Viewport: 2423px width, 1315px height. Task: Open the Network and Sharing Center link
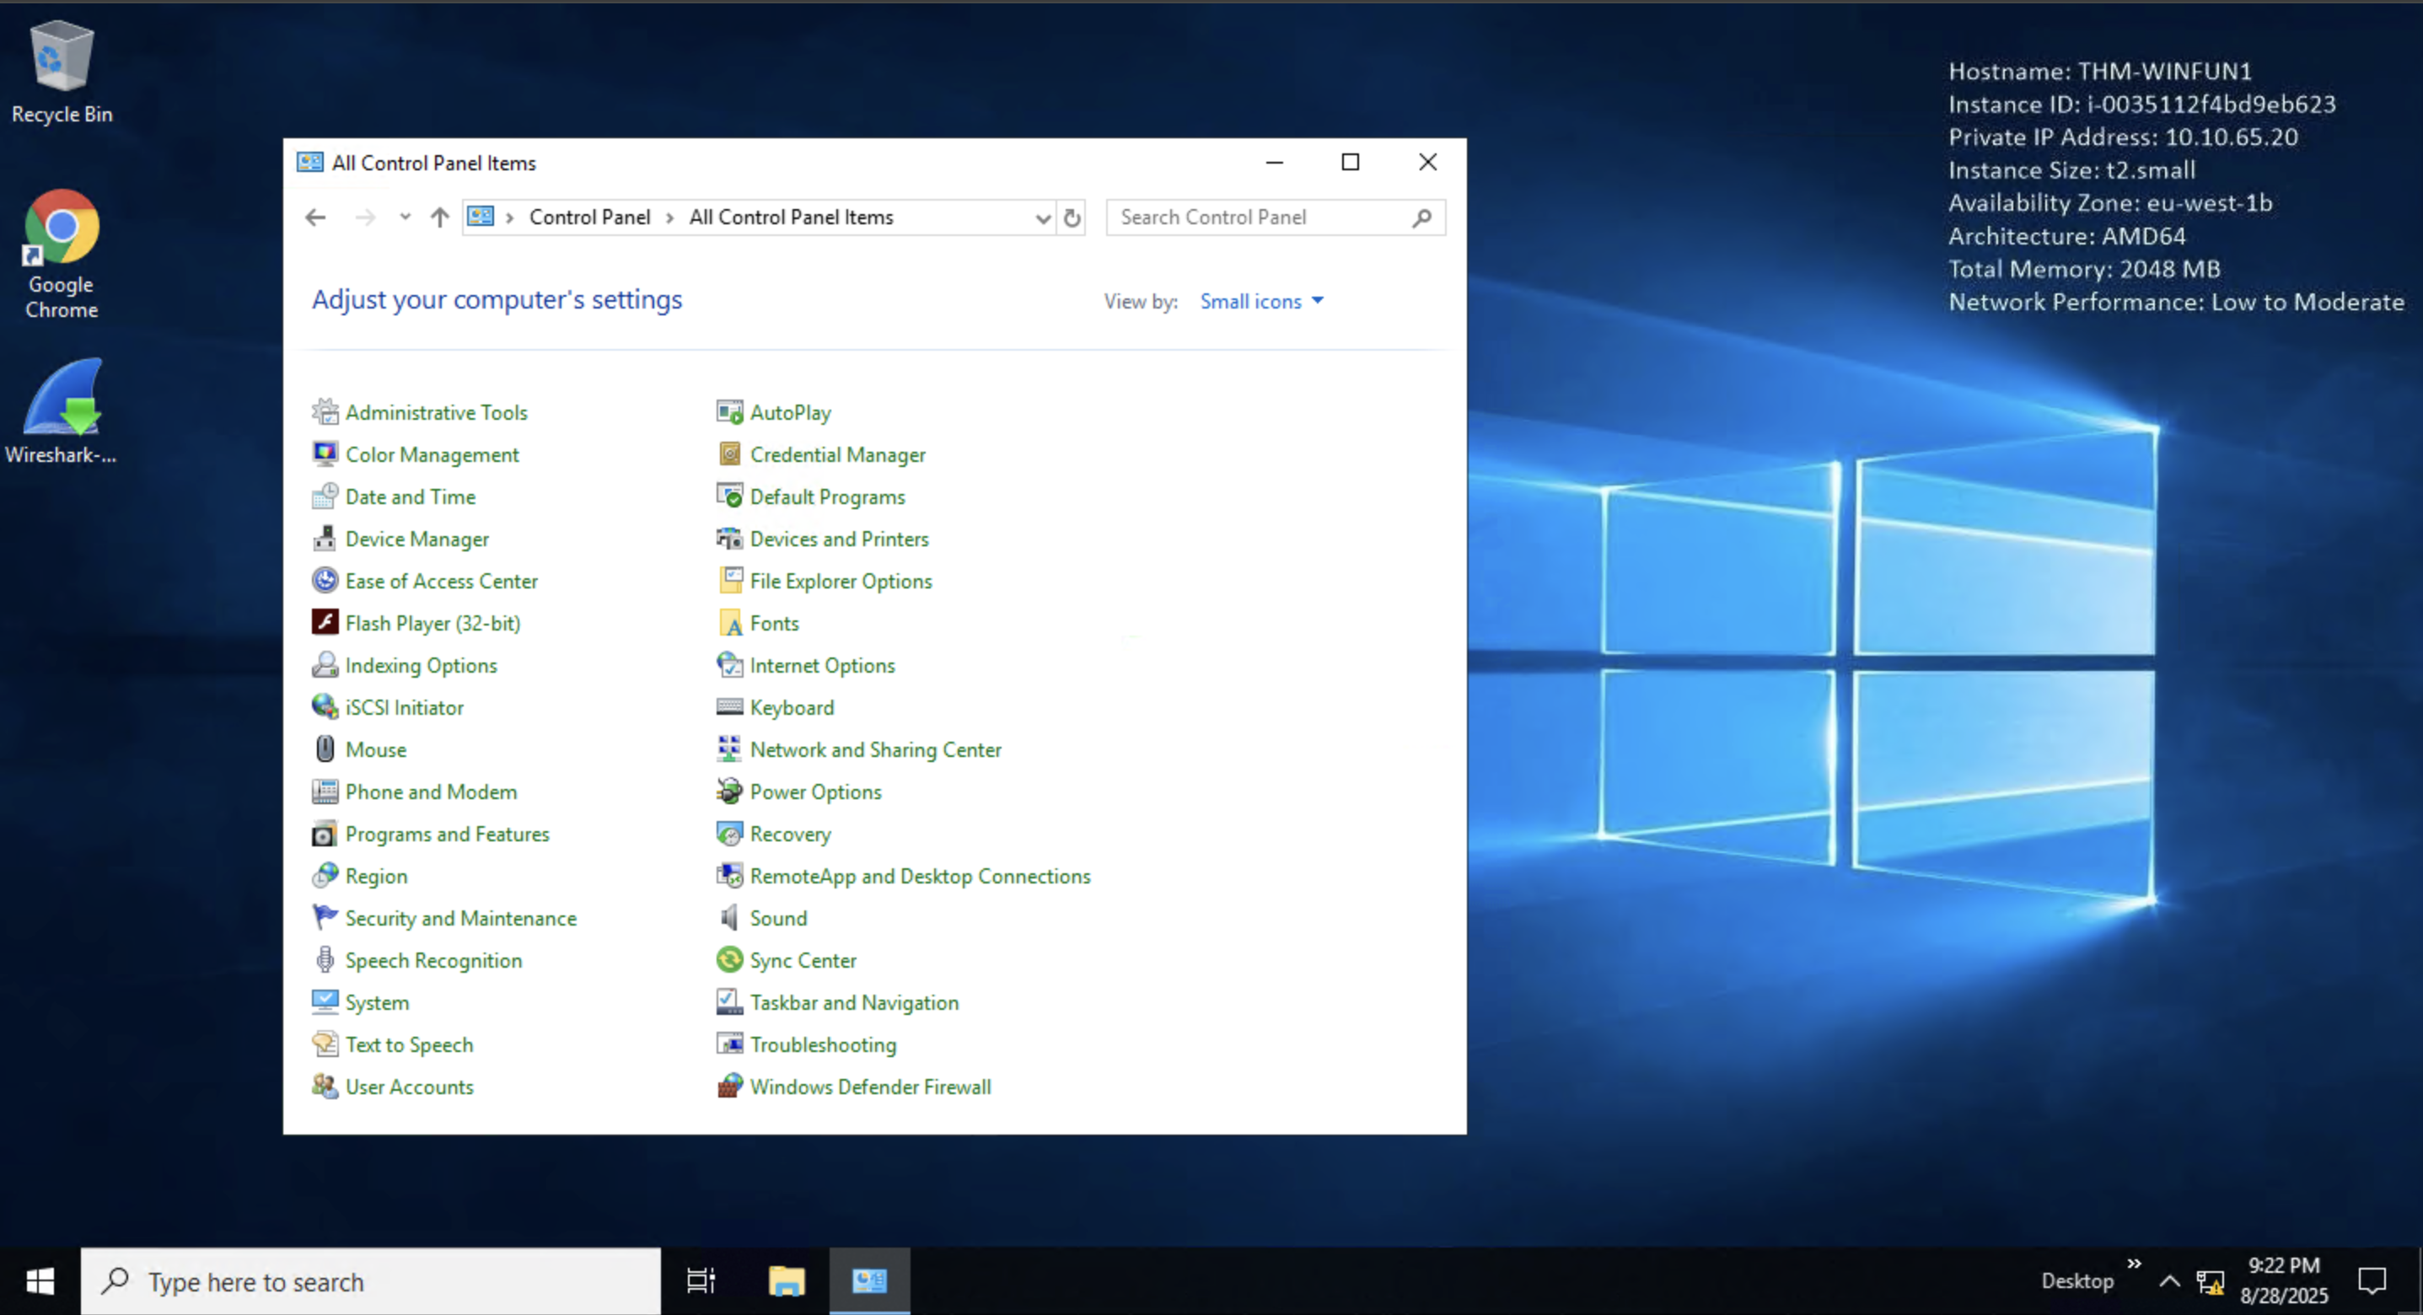[x=875, y=749]
